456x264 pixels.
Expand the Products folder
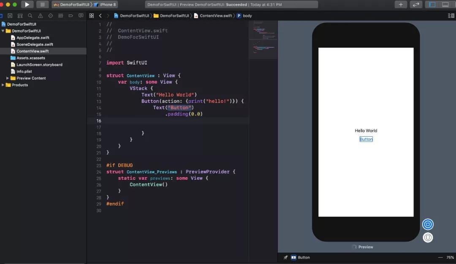pos(3,85)
